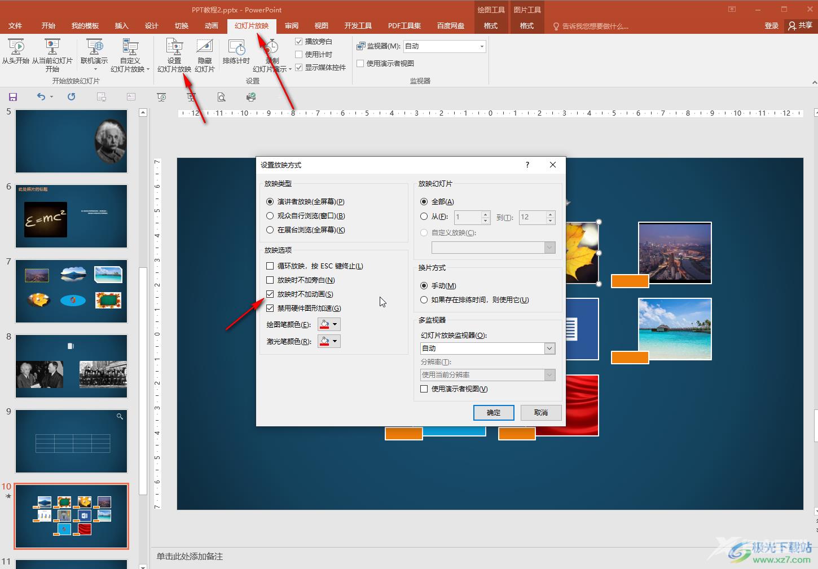Click city night skyline picture on slide
The width and height of the screenshot is (818, 569).
[675, 253]
